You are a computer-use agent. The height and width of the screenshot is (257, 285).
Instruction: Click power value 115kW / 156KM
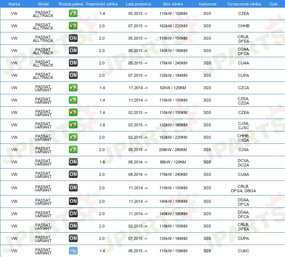pyautogui.click(x=173, y=251)
